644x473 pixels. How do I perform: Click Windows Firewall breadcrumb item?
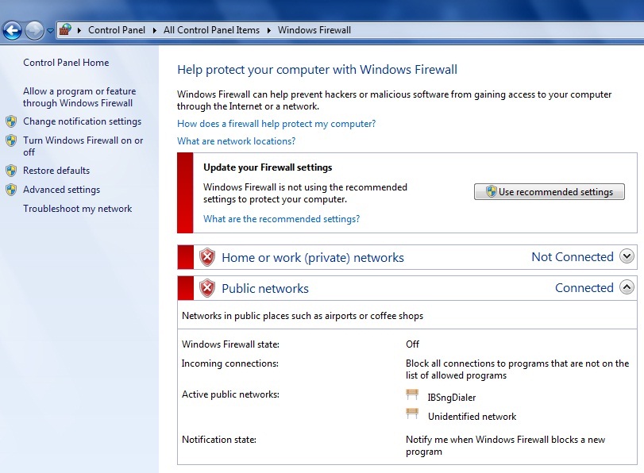314,30
